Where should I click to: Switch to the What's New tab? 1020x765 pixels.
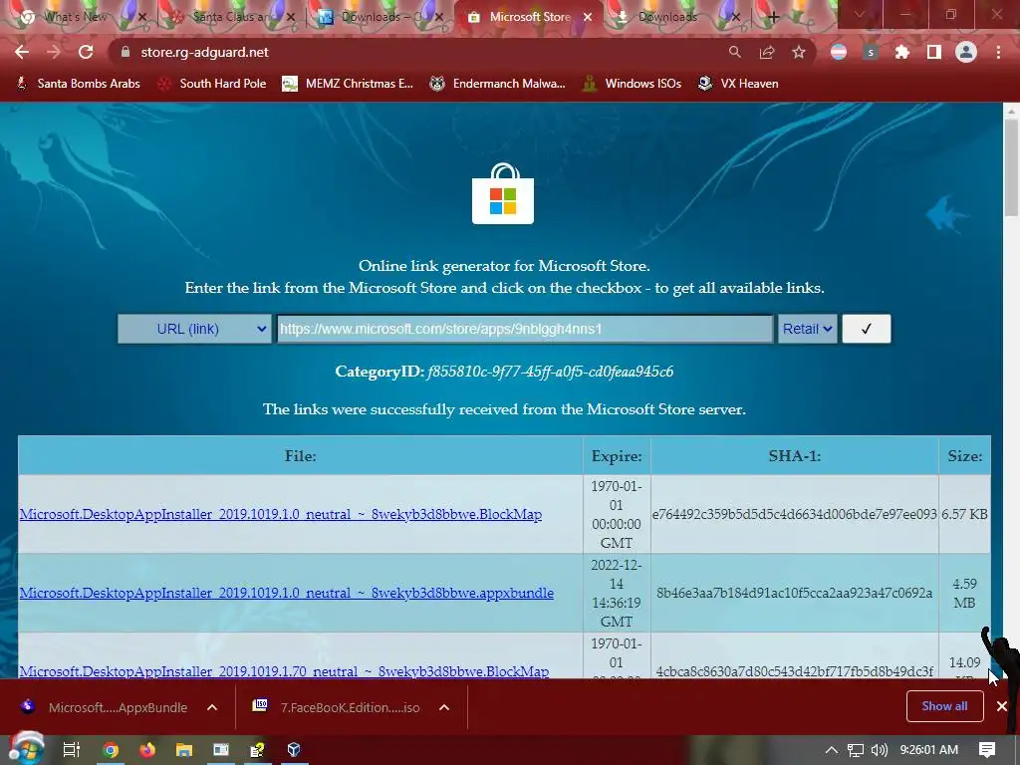pyautogui.click(x=75, y=17)
